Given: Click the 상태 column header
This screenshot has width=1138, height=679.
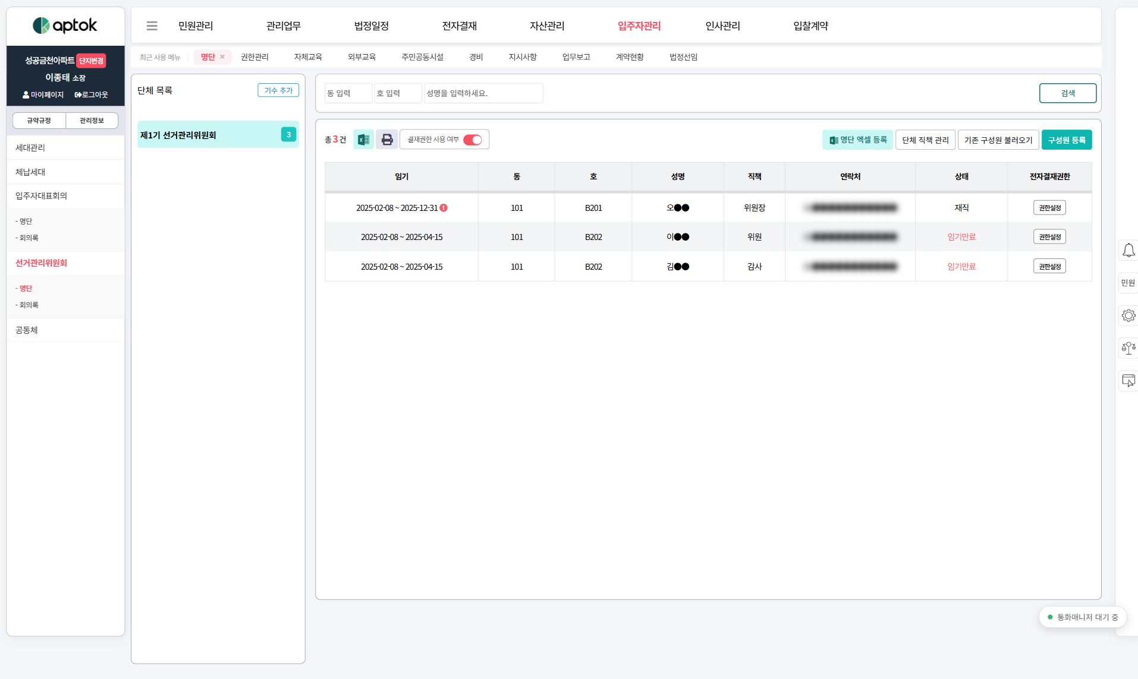Looking at the screenshot, I should 961,176.
